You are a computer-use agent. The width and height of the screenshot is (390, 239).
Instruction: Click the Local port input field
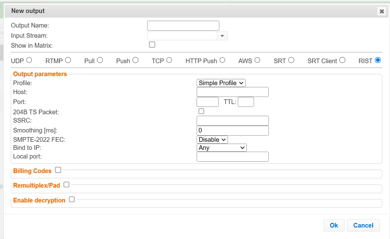coord(233,157)
